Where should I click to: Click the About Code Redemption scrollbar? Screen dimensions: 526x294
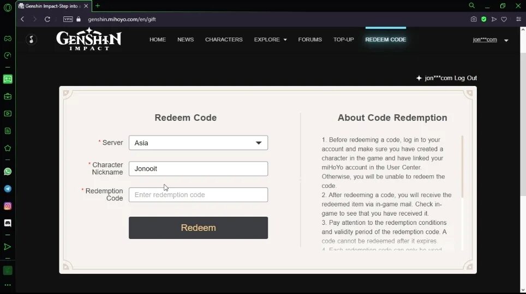462,167
